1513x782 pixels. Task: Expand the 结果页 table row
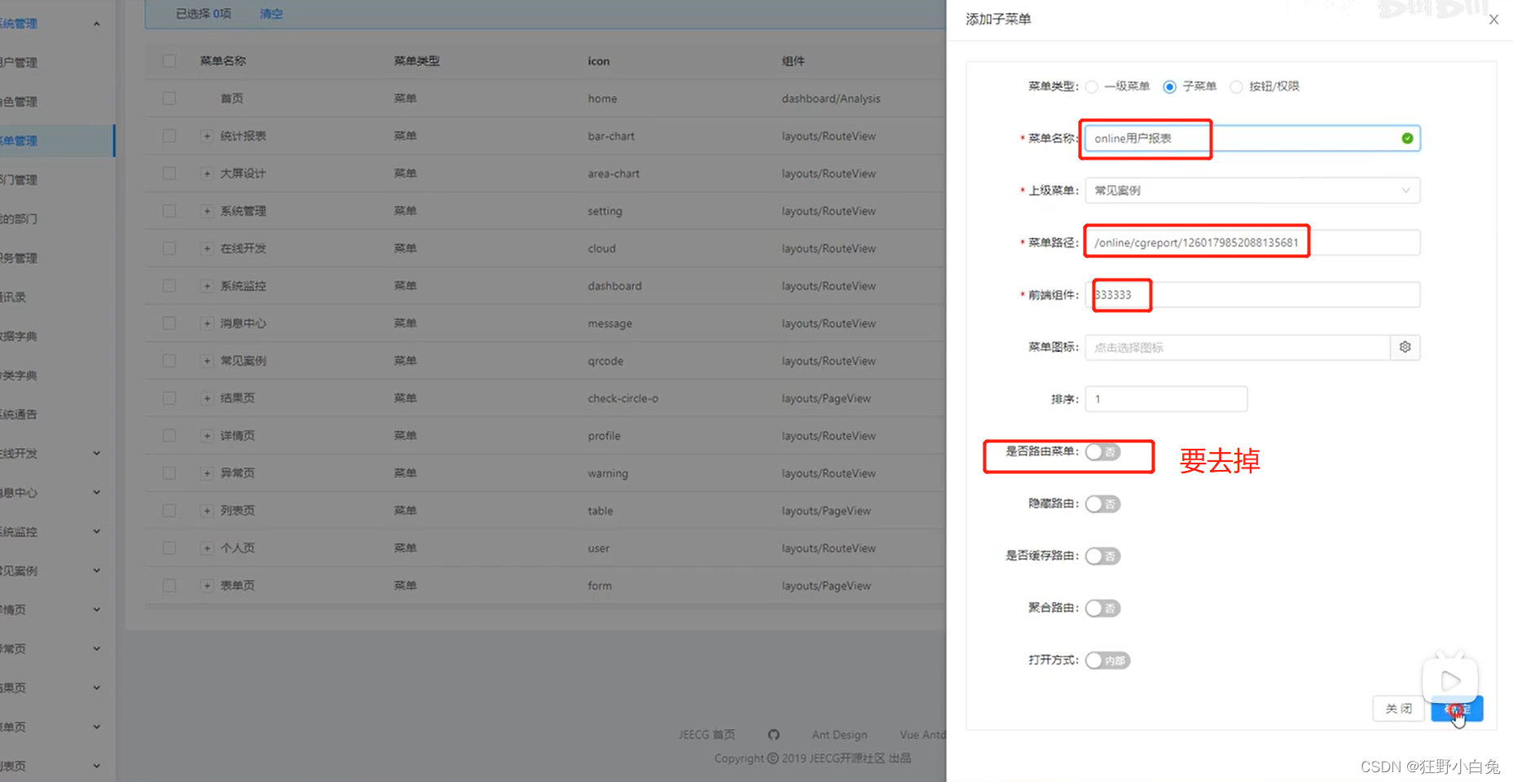tap(207, 398)
